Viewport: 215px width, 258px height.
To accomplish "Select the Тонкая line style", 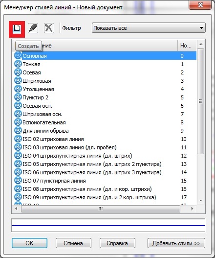I will (x=105, y=64).
